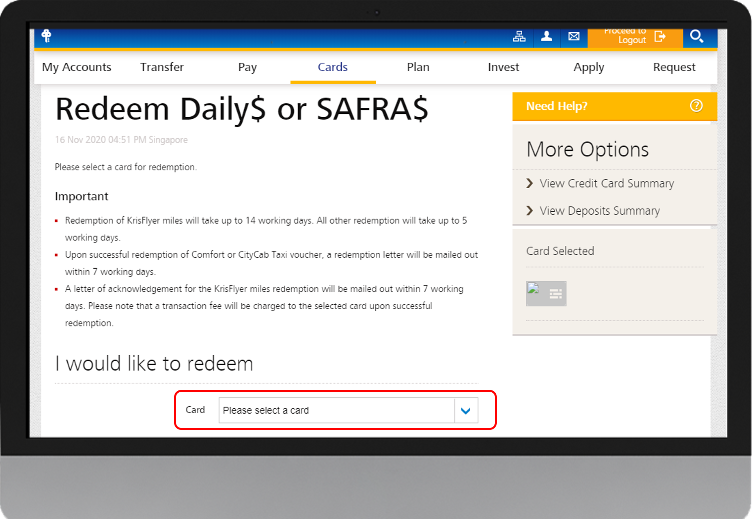
Task: Click the bank logo icon
Action: click(x=46, y=36)
